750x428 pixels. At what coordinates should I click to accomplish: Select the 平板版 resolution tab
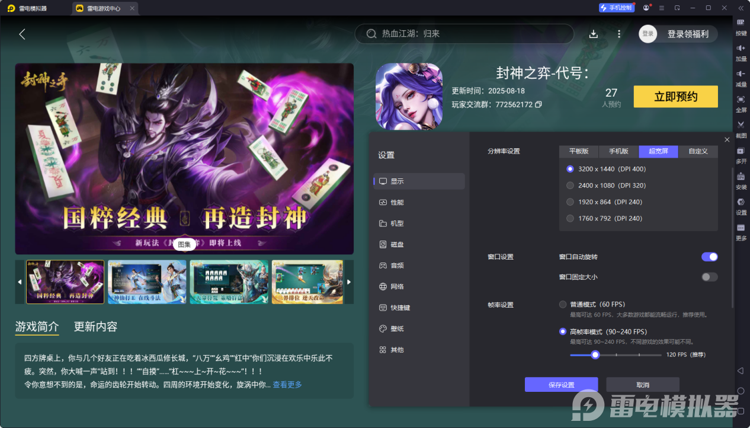579,151
